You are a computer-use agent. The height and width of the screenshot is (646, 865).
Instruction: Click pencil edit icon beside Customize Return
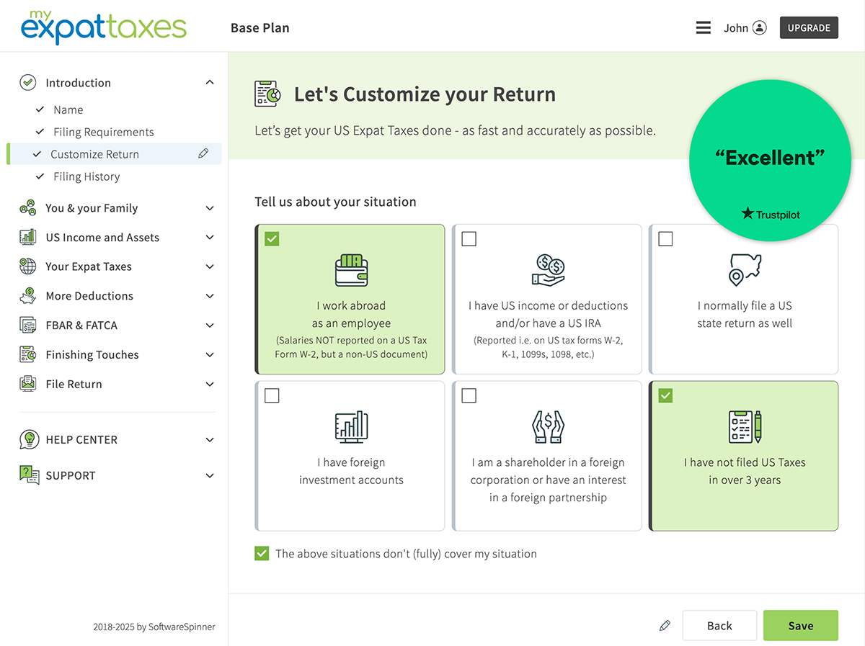203,153
